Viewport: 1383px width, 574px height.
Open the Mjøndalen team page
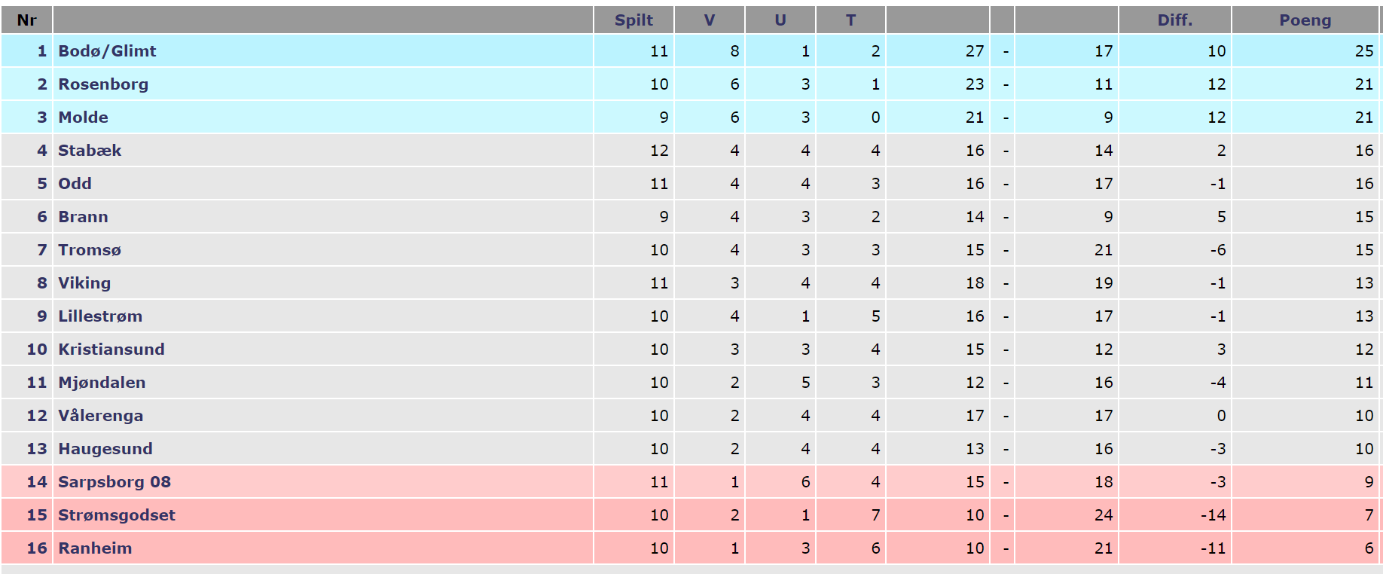[102, 383]
